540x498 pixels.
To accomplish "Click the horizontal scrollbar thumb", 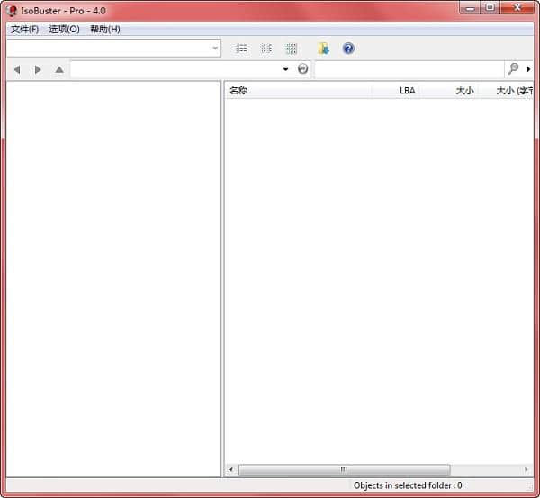I will point(344,469).
